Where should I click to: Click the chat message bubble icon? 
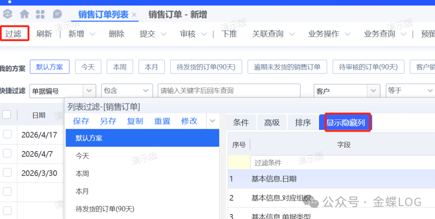tap(58, 14)
